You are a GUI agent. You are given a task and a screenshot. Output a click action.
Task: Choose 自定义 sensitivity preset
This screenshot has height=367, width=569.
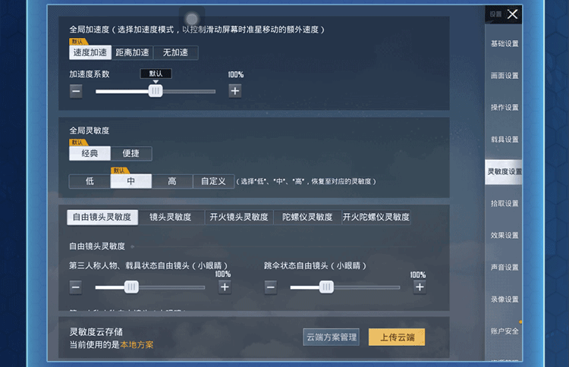[x=213, y=181]
